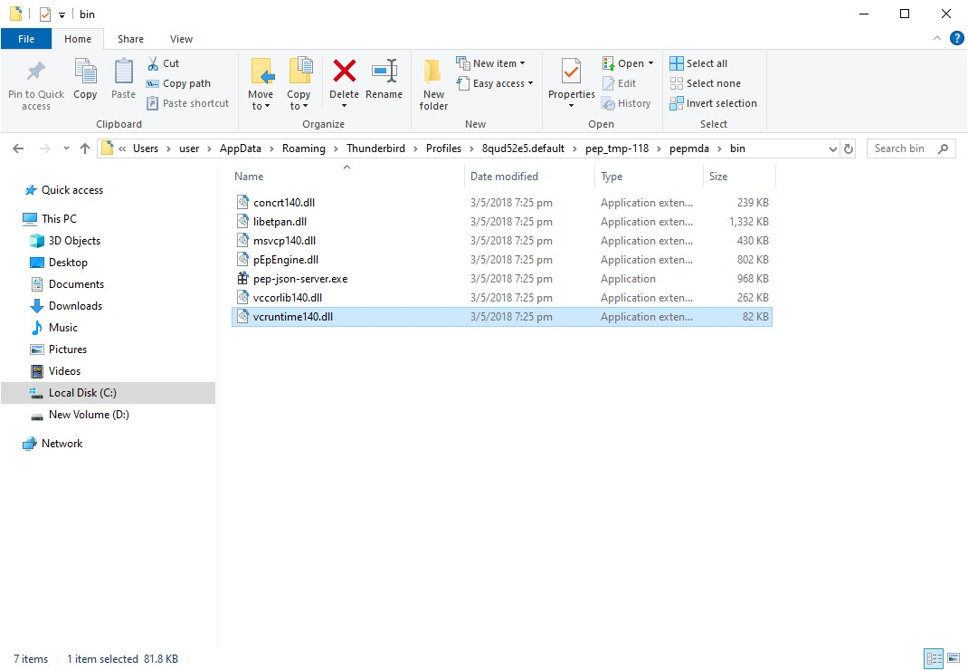Switch to large icons view layout
The width and height of the screenshot is (968, 670).
point(954,658)
